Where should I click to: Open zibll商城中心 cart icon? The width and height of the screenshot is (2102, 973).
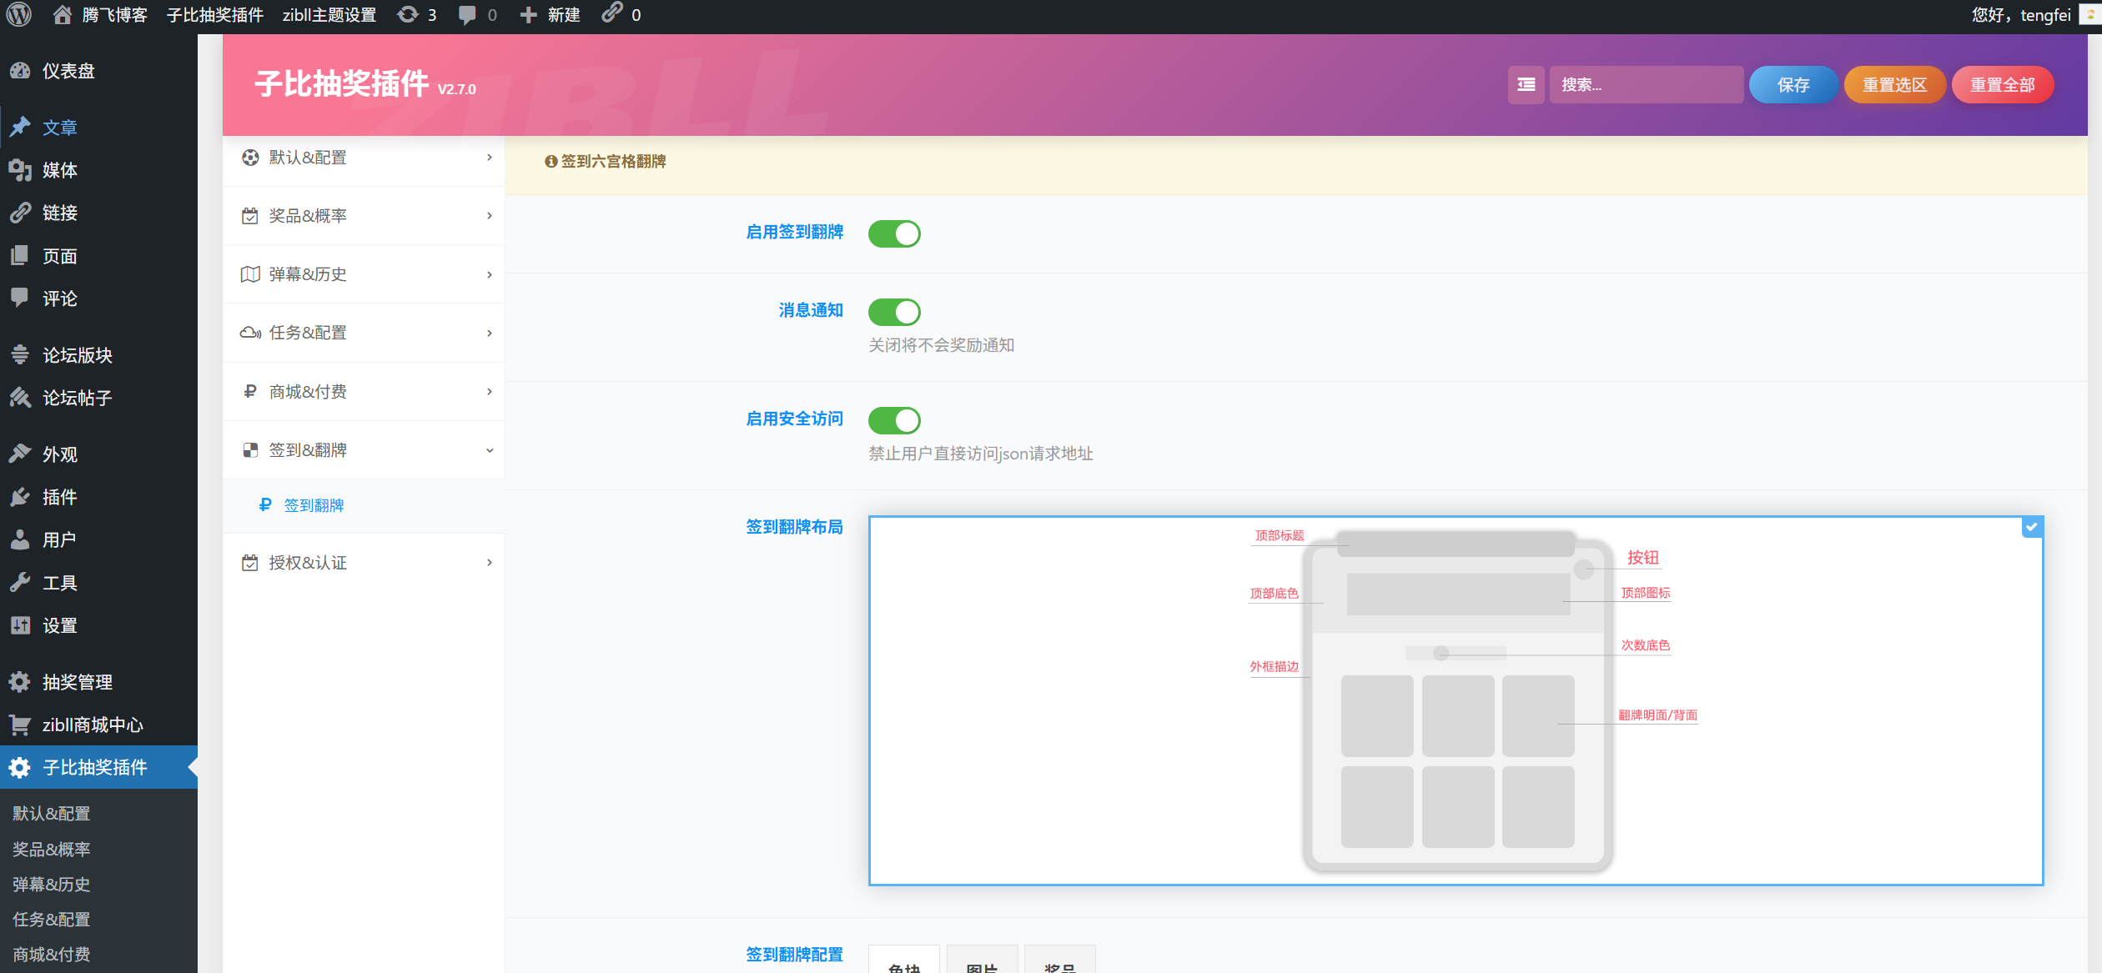pyautogui.click(x=20, y=725)
